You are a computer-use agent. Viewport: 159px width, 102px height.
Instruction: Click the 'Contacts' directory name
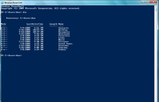point(64,28)
